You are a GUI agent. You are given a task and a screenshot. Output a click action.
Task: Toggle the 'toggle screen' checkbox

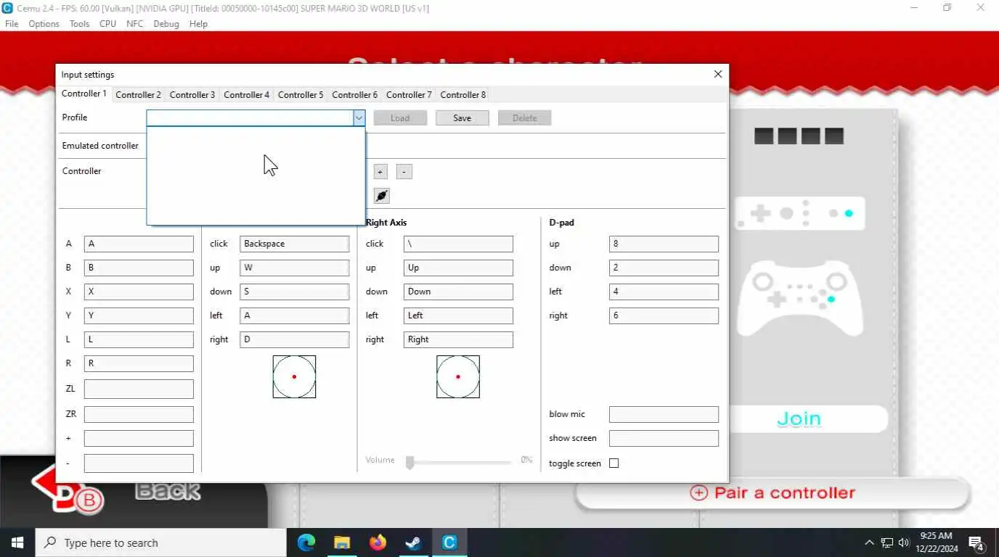(x=613, y=463)
